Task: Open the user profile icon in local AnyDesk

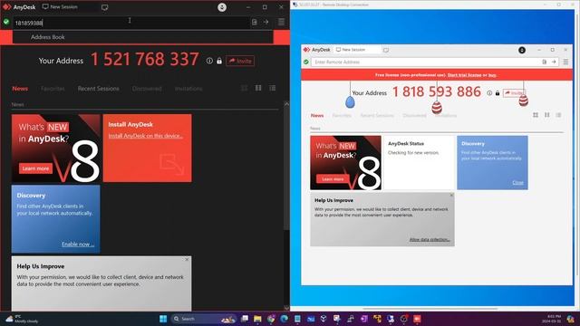Action: pos(222,7)
